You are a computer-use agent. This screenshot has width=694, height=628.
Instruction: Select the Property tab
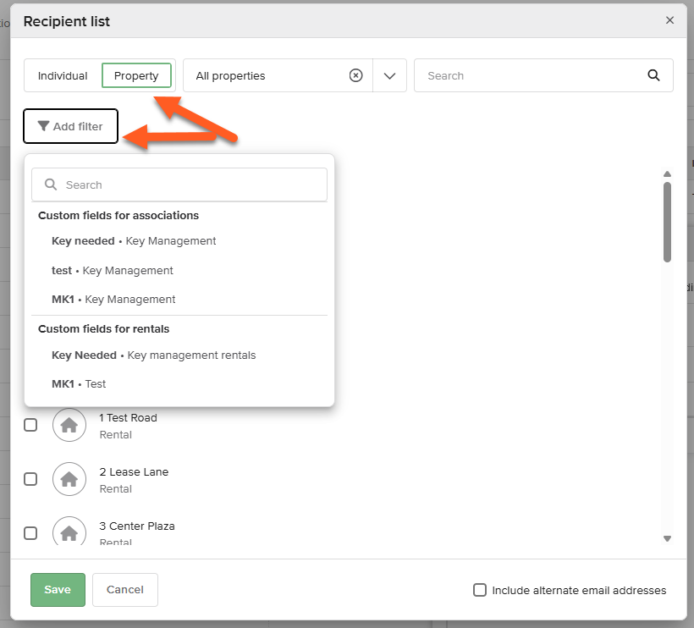tap(136, 75)
